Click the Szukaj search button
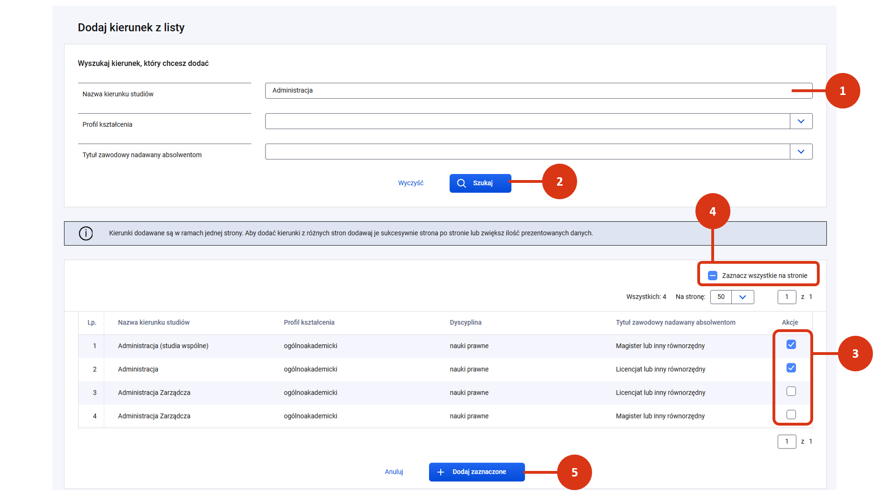894x499 pixels. (480, 183)
